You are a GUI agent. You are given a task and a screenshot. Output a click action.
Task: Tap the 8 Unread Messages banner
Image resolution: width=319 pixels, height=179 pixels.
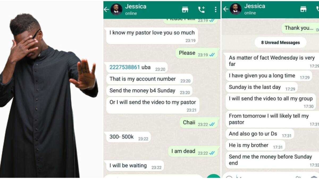[280, 42]
